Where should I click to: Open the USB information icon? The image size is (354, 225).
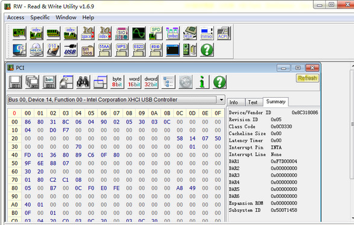click(x=70, y=50)
